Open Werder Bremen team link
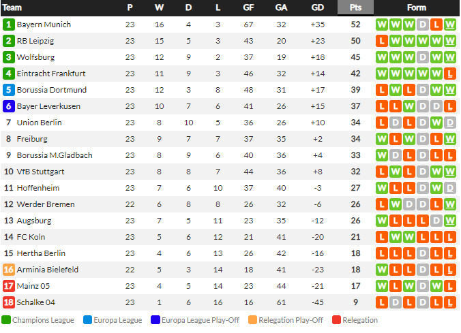 coord(42,204)
